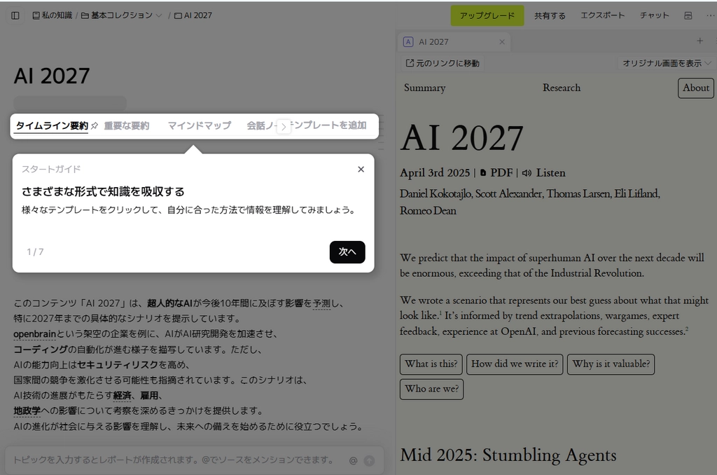Viewport: 717px width, 475px height.
Task: Close the AI 2027 source tab
Action: click(x=501, y=42)
